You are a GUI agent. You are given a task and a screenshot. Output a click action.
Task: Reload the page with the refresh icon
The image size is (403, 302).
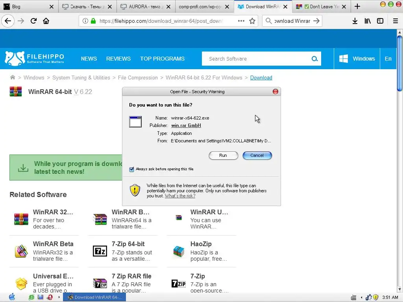(x=33, y=21)
